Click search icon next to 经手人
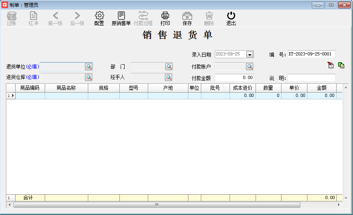Viewport: 353px width, 215px height. [x=169, y=77]
